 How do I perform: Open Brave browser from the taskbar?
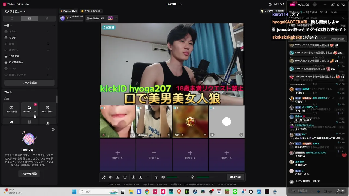coord(179,192)
